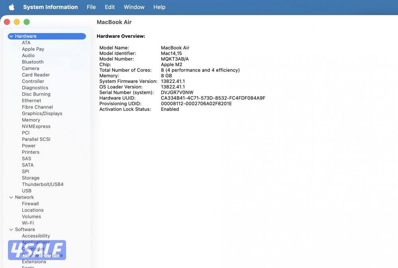The image size is (398, 268).
Task: Open the Help menu
Action: click(159, 7)
